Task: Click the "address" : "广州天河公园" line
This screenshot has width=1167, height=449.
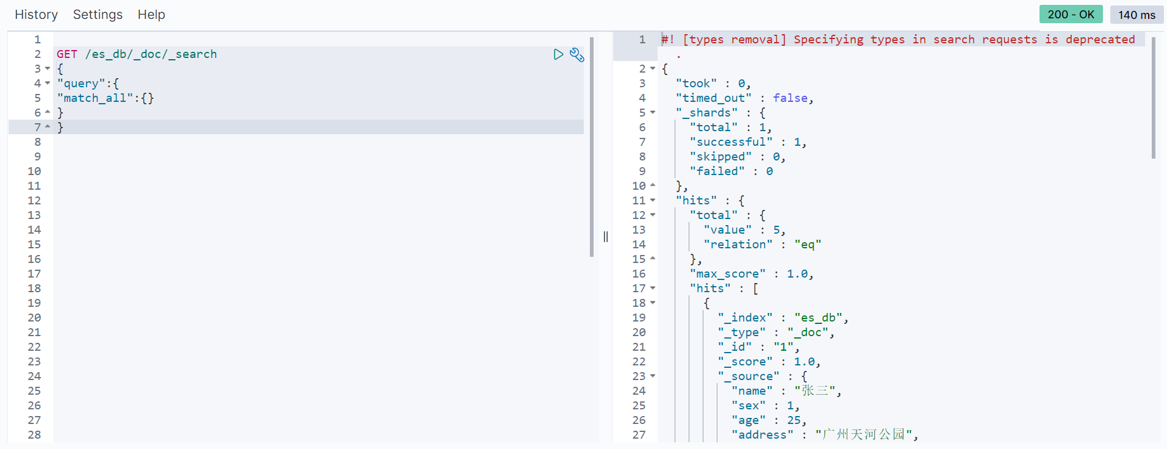Action: pos(825,435)
